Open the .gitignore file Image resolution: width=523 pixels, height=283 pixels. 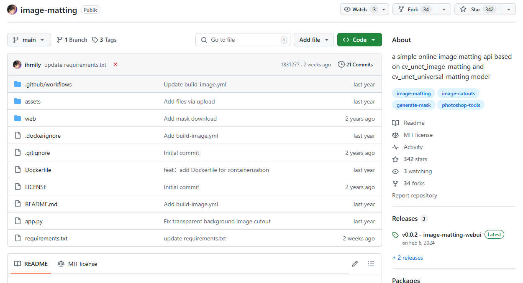[38, 153]
